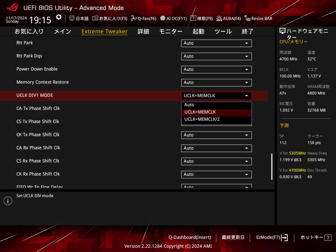The width and height of the screenshot is (336, 252).
Task: Click the Power Down Enable label
Action: [x=37, y=69]
